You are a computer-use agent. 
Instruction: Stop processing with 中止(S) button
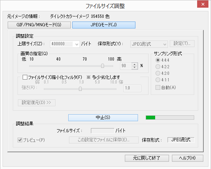(103, 118)
